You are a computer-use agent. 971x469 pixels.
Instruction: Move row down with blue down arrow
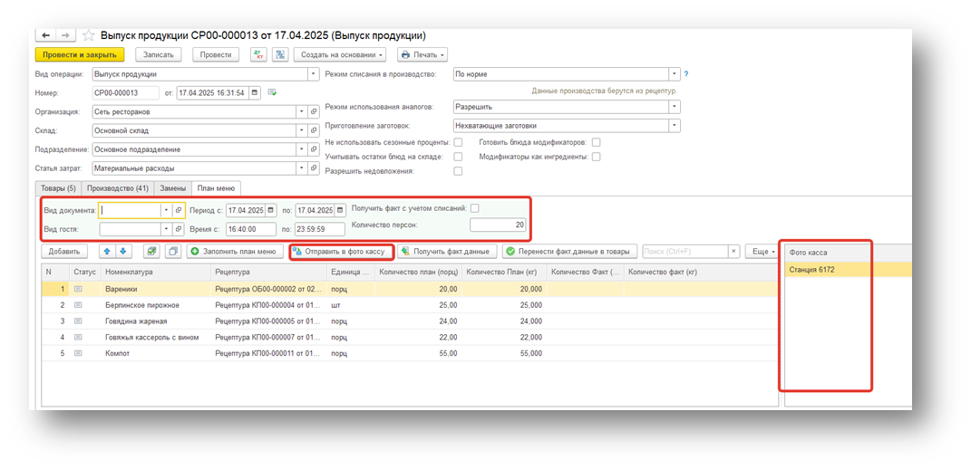point(122,251)
